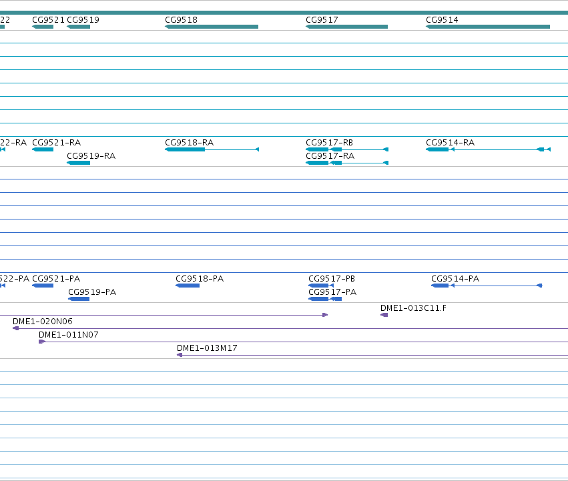Screen dimensions: 568x481
Task: Select the CG9517-RA transcript glyph
Action: [x=347, y=163]
